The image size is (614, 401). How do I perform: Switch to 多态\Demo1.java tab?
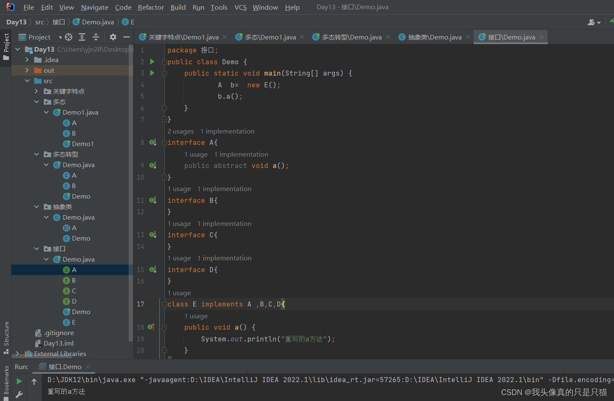click(x=270, y=37)
